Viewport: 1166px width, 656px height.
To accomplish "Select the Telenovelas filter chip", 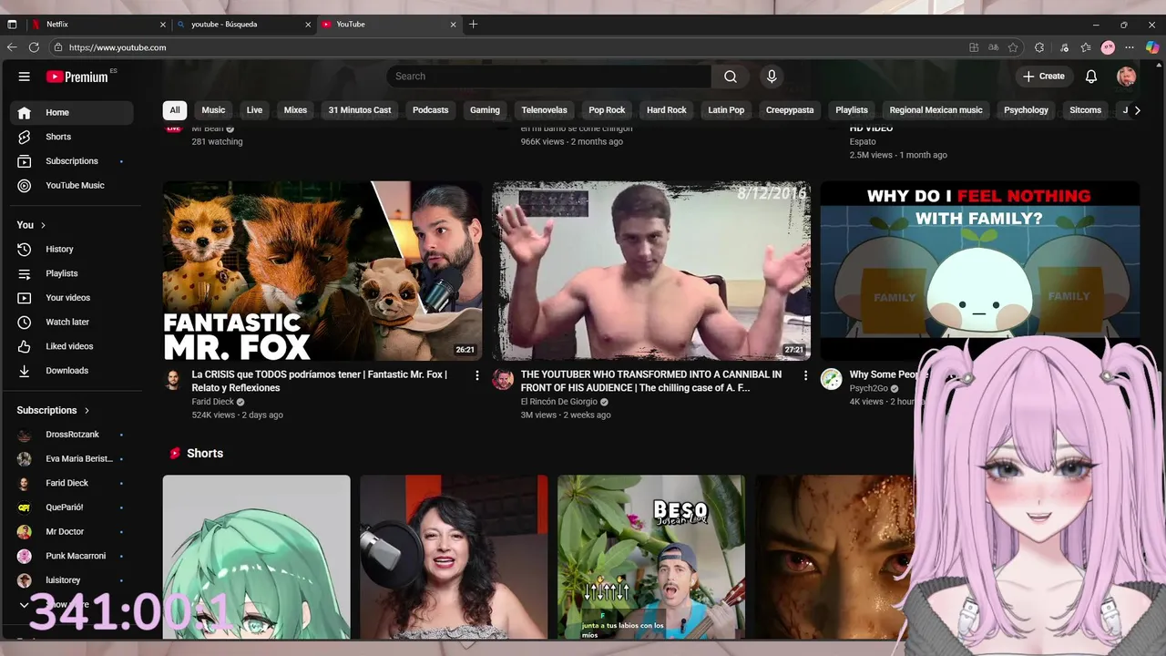I will [544, 110].
